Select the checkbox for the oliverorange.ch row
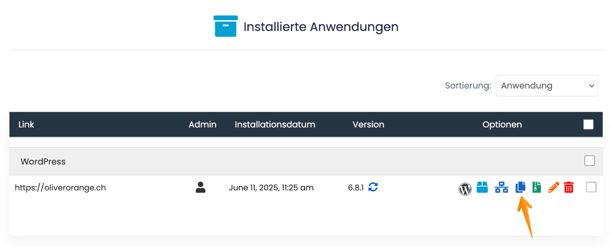 (x=591, y=187)
